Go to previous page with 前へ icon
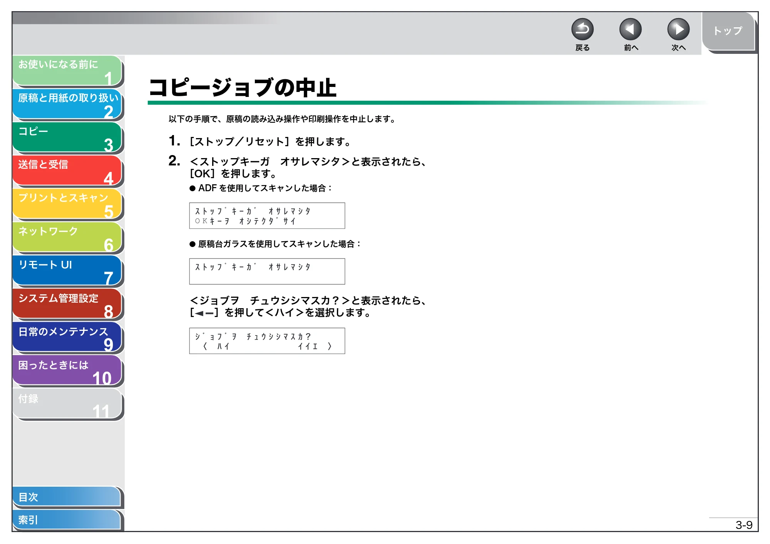This screenshot has height=544, width=770. tap(630, 29)
